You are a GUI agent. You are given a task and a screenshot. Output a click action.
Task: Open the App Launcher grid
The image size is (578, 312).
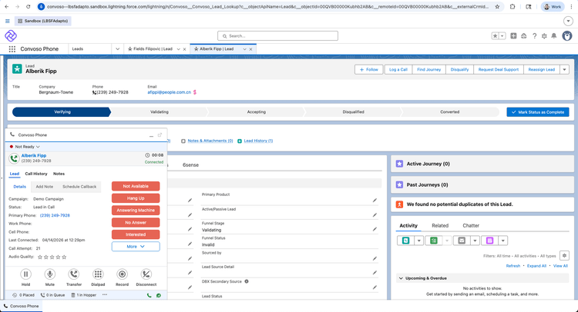pyautogui.click(x=12, y=49)
